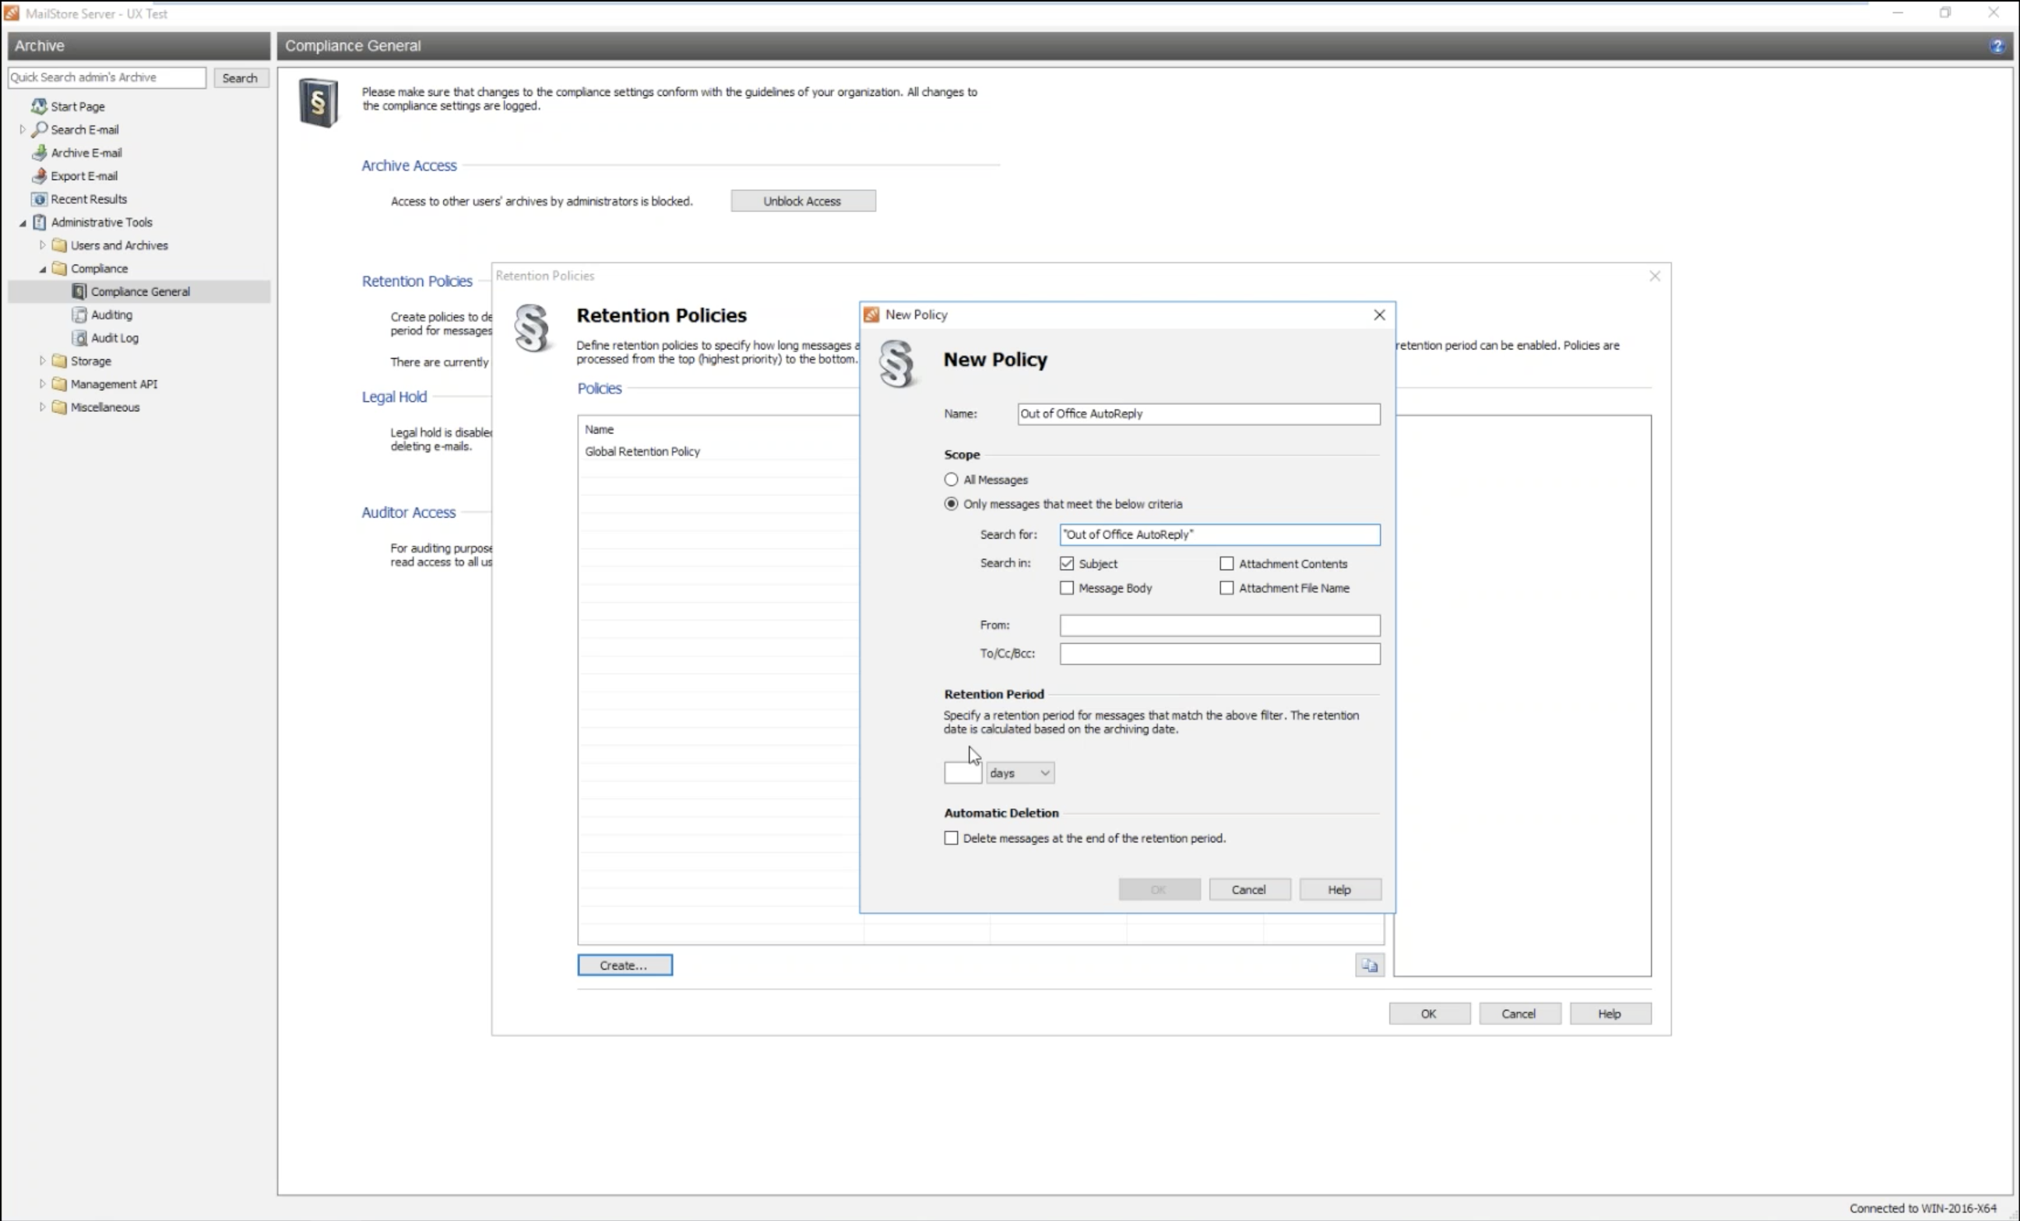Screen dimensions: 2020x1221
Task: Click Help in the Retention Policies dialog
Action: 1610,1015
